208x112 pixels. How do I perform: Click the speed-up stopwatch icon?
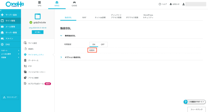[x=25, y=49]
